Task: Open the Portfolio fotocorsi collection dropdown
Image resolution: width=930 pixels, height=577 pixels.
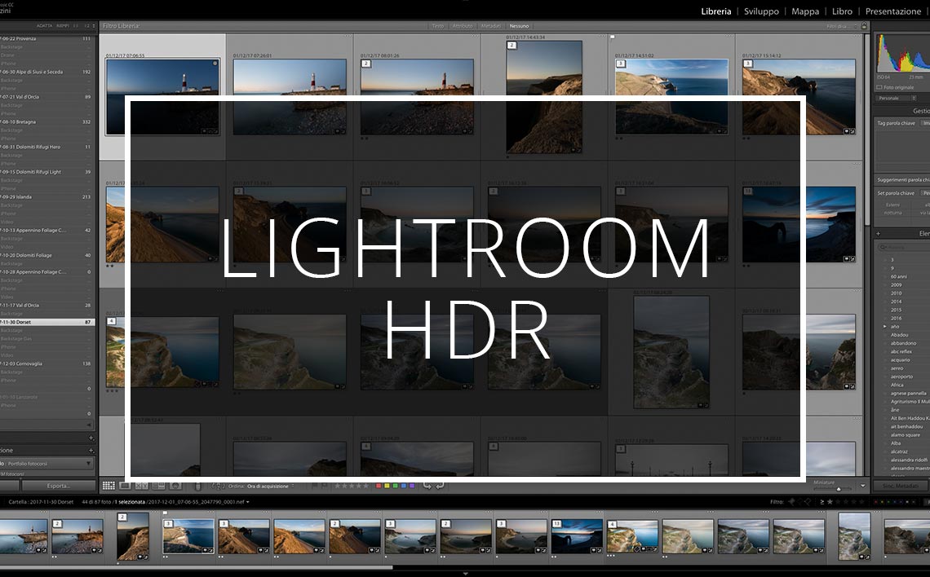Action: (47, 463)
